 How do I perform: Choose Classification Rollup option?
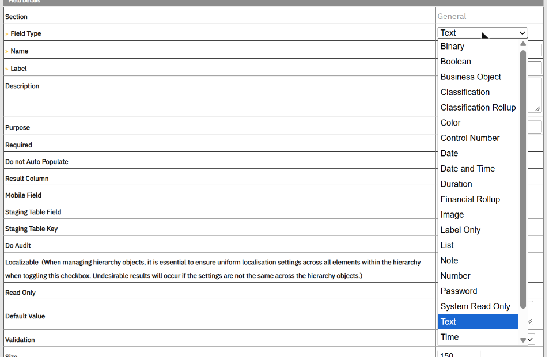coord(478,108)
